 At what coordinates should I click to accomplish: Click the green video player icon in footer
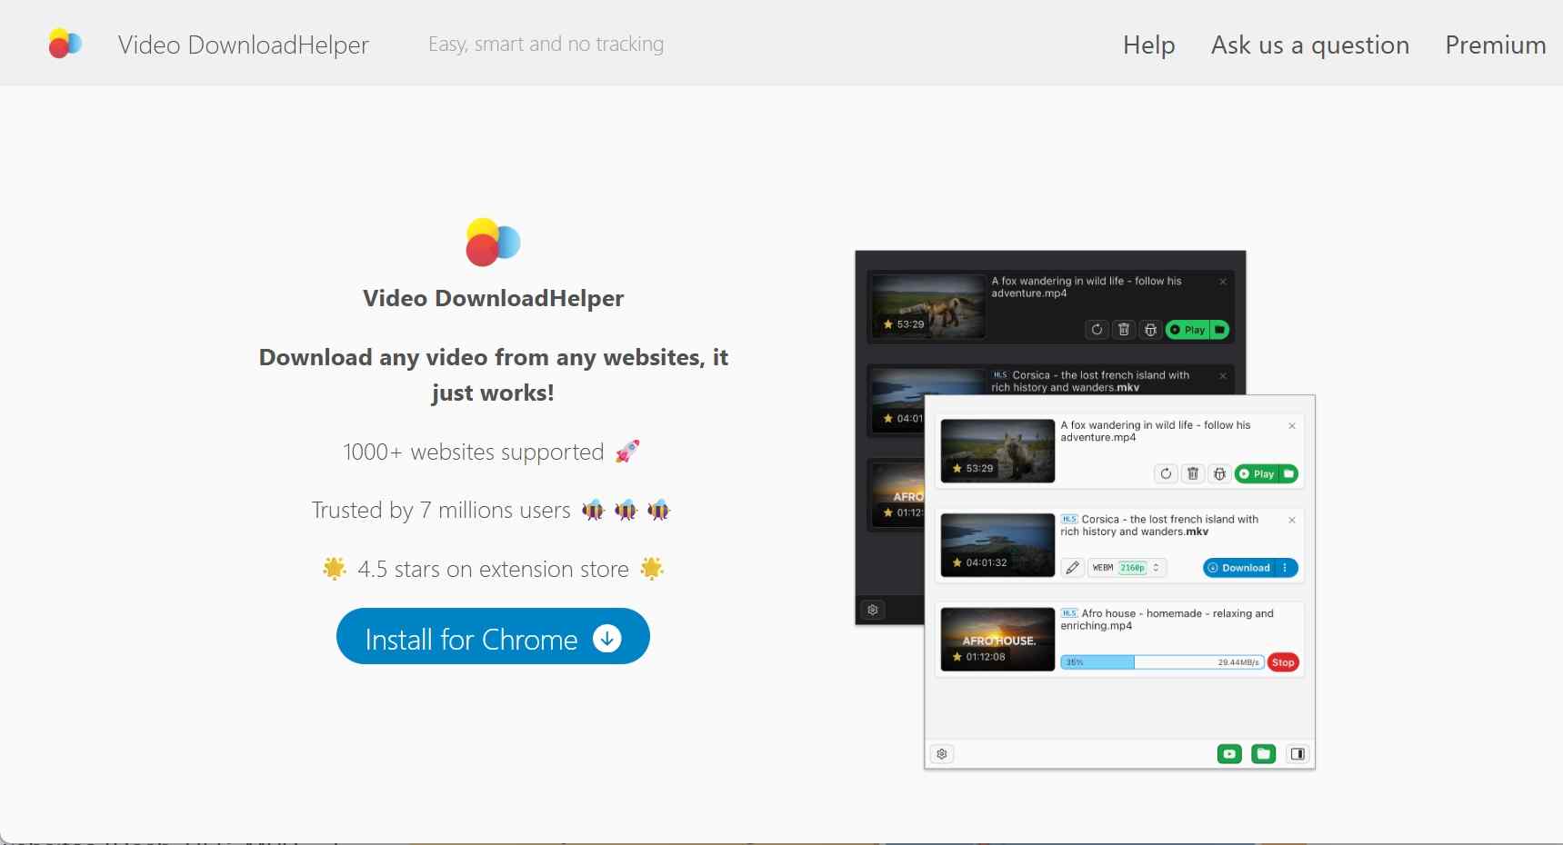coord(1229,754)
